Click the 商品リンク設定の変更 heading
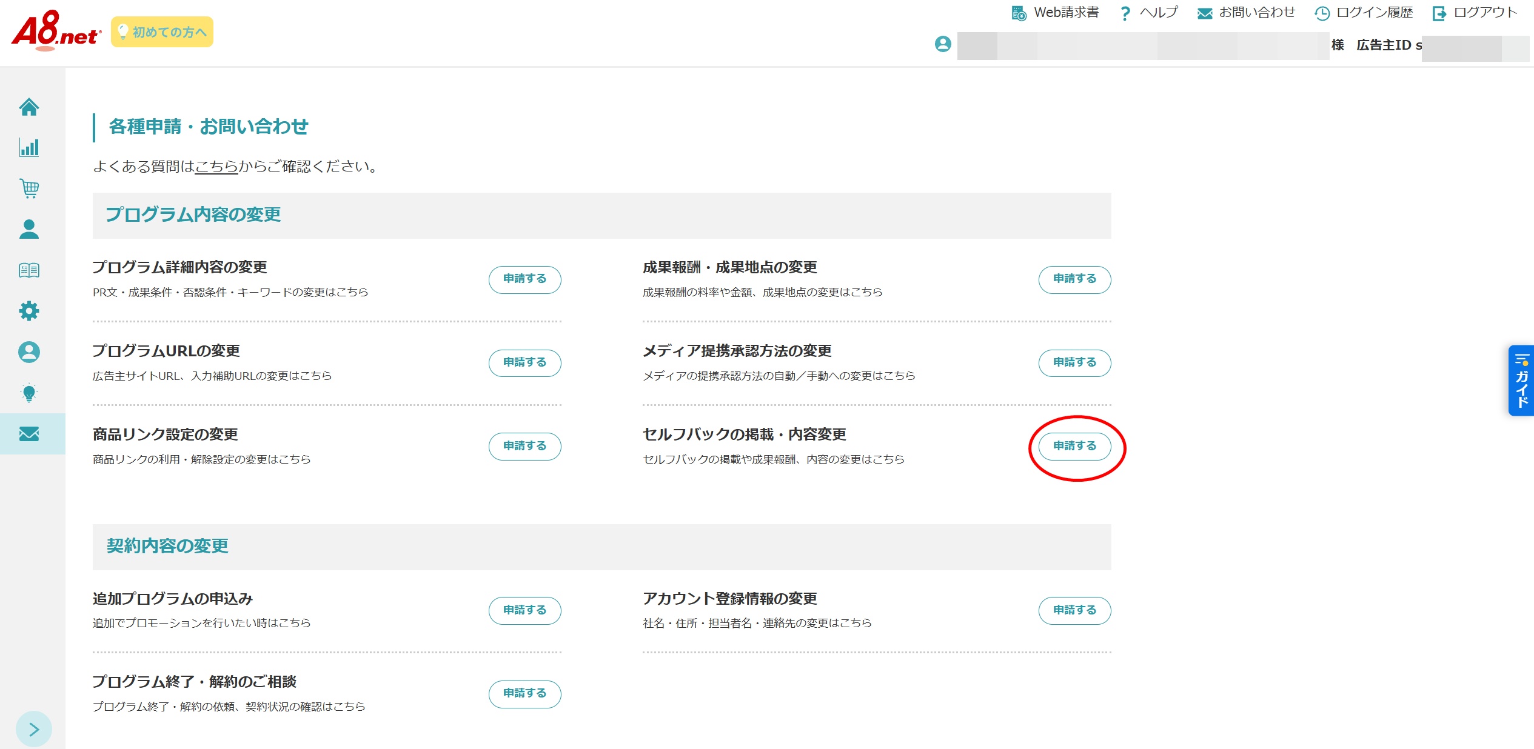The width and height of the screenshot is (1534, 749). tap(165, 434)
